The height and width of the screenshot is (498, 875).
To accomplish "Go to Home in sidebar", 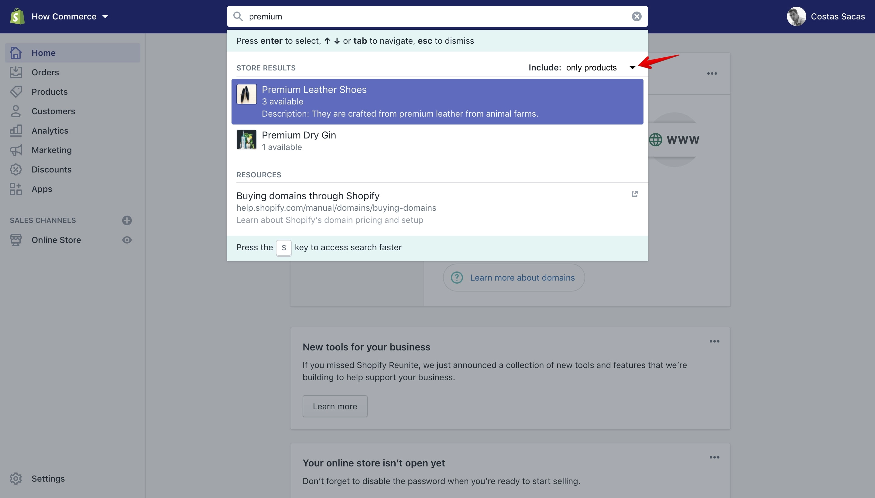I will (x=73, y=53).
